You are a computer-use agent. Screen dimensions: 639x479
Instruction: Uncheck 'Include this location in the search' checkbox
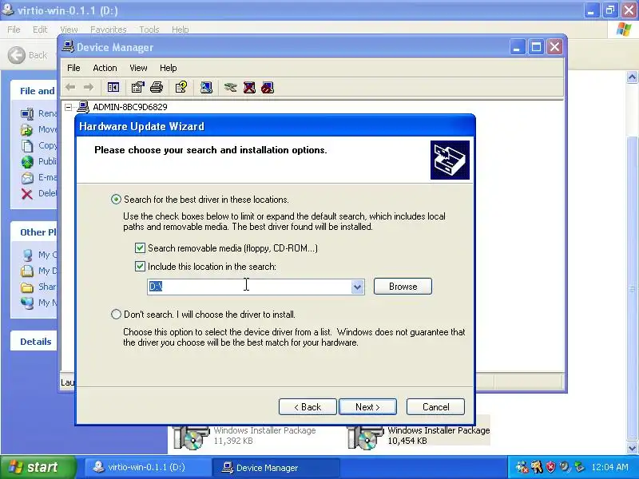[x=140, y=267]
